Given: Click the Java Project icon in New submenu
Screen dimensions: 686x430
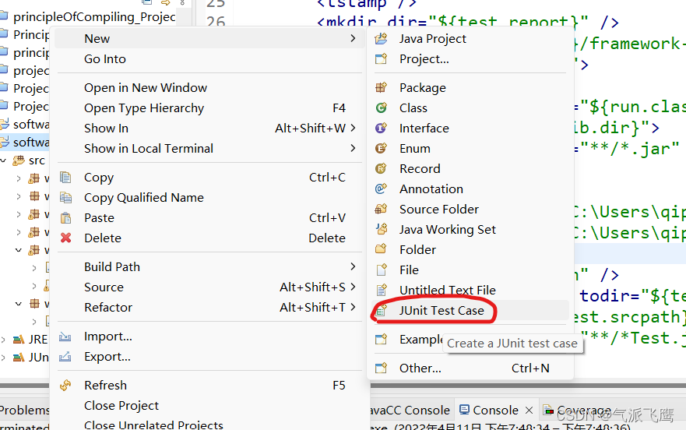Looking at the screenshot, I should [381, 38].
